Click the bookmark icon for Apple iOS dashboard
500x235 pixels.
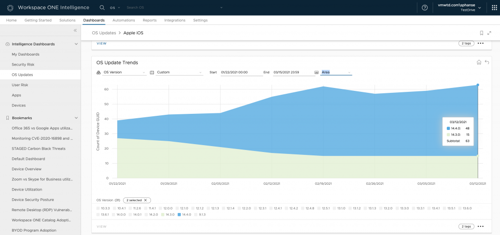[481, 33]
